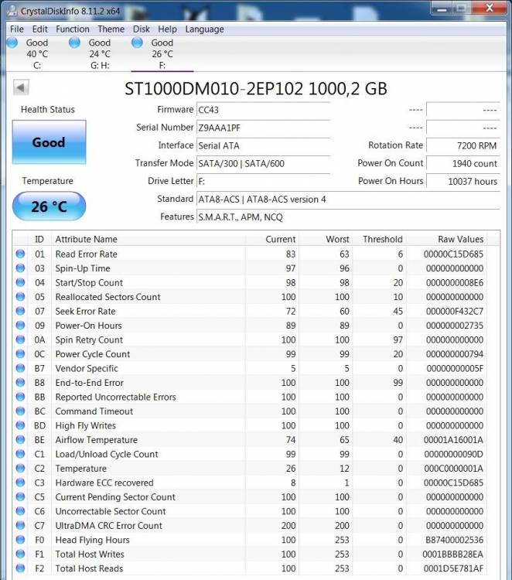
Task: Minimize the CrystalDiskInfo window
Action: [442, 9]
